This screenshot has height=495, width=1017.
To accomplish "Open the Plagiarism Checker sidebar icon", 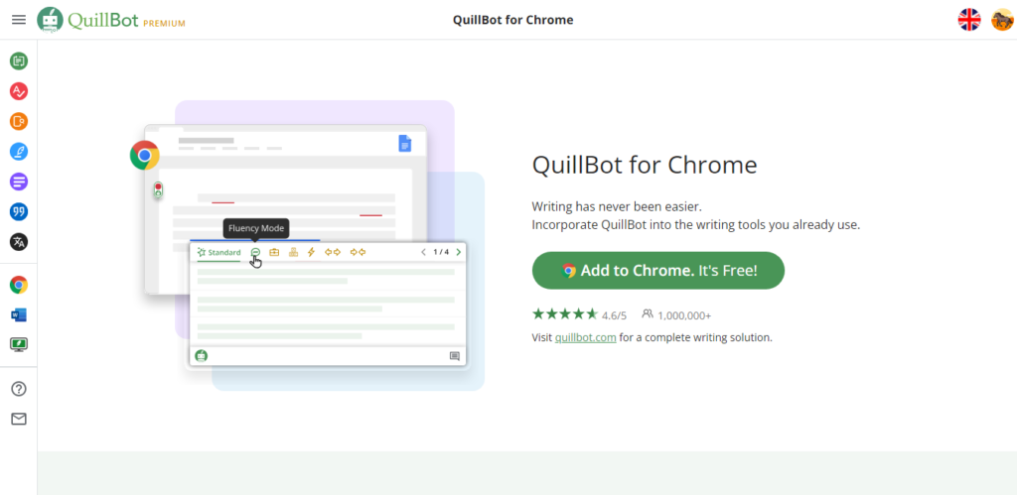I will tap(19, 121).
